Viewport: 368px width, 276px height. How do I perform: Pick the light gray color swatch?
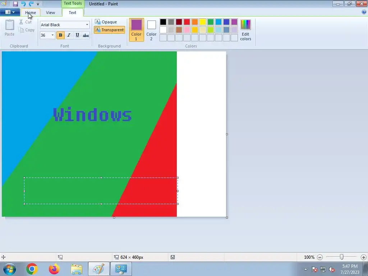(171, 30)
